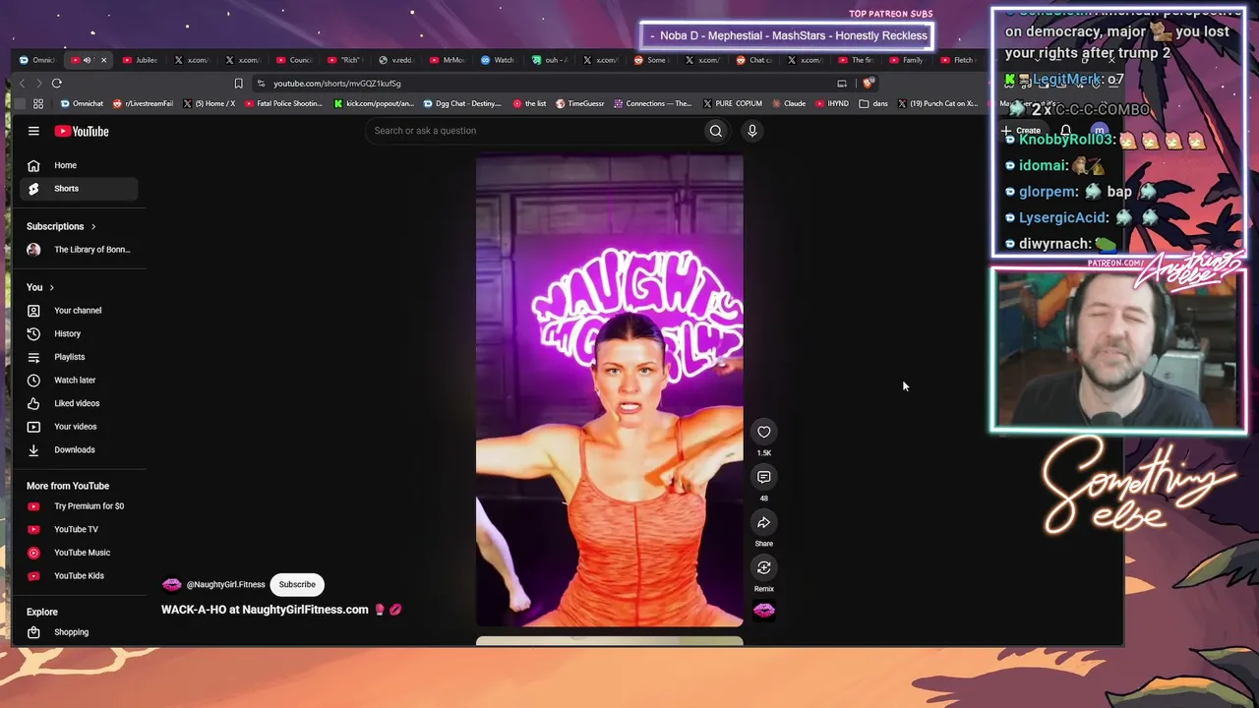Open the Claude bookmark
Image resolution: width=1259 pixels, height=708 pixels.
(x=788, y=103)
